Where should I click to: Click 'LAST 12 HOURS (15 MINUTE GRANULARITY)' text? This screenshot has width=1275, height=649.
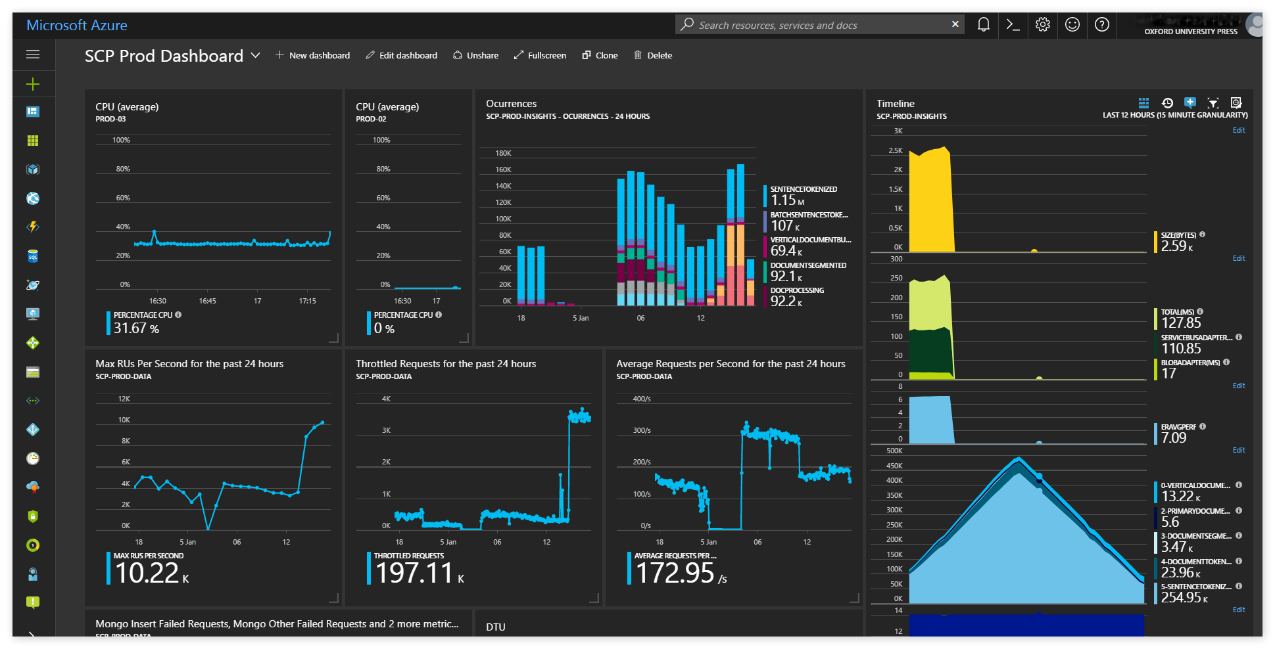pos(1175,115)
